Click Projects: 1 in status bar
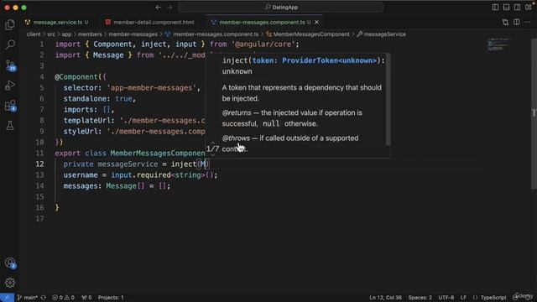The height and width of the screenshot is (302, 537). point(111,298)
